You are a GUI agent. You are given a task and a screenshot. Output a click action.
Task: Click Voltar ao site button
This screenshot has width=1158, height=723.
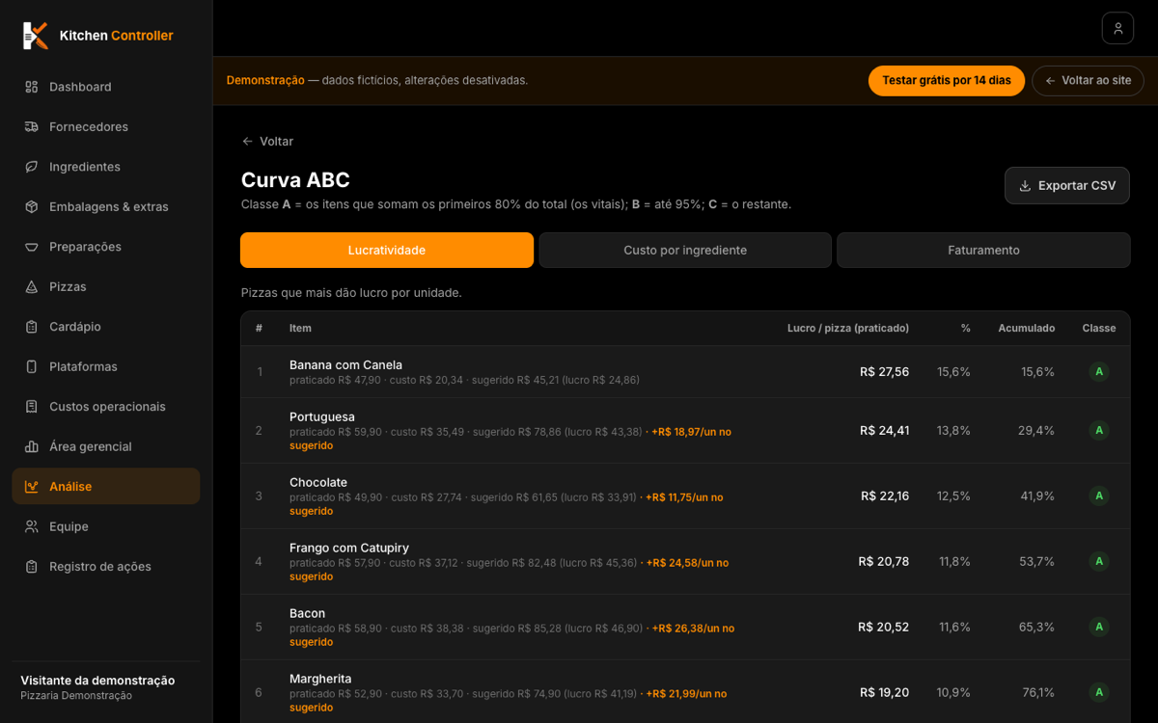click(x=1088, y=81)
